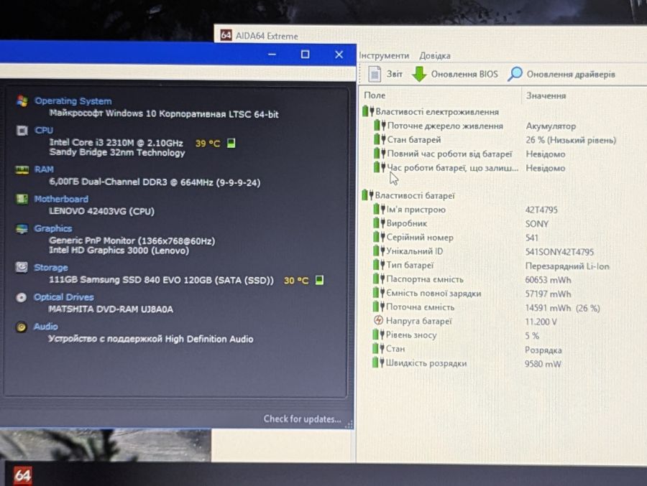The image size is (647, 486).
Task: Click the RAM module icon
Action: coord(22,169)
